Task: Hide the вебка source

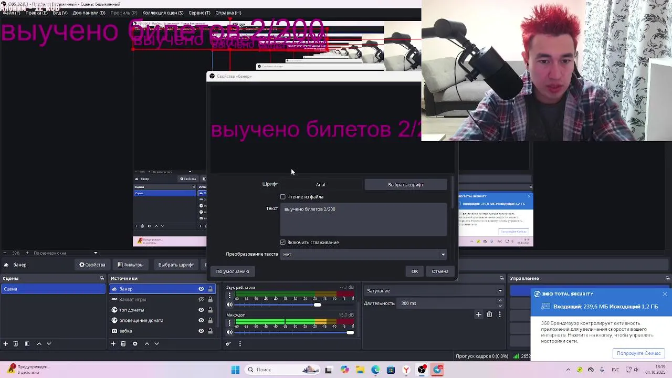Action: tap(201, 331)
